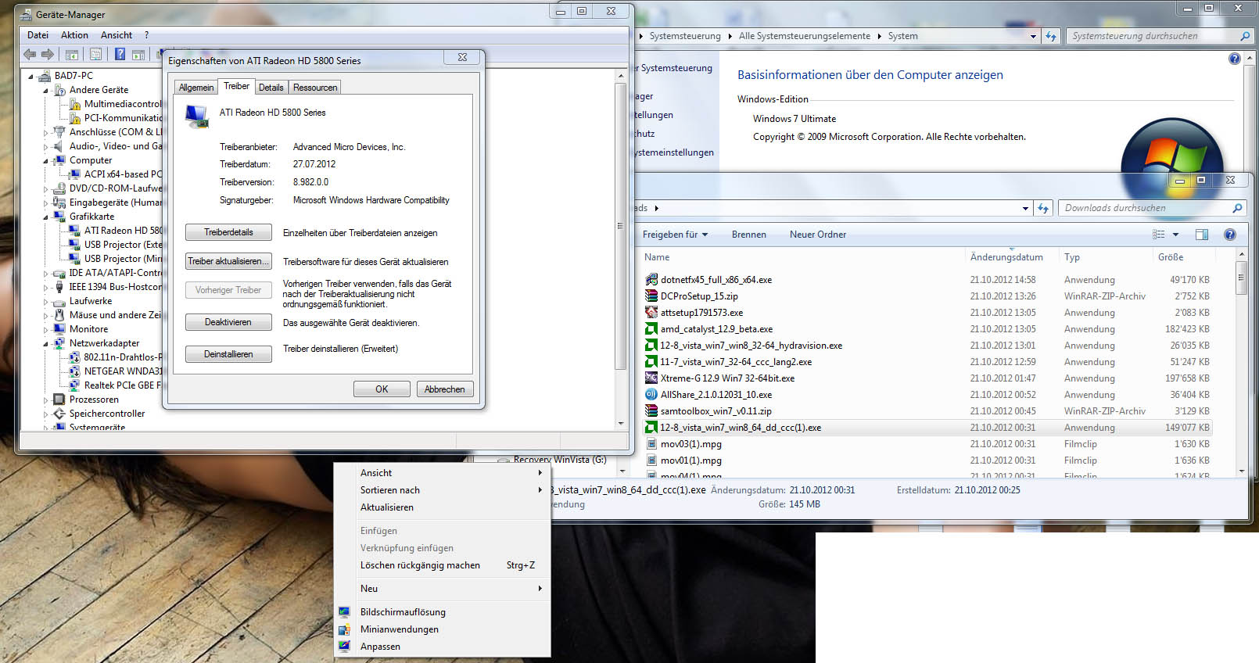Confirm the properties dialog with OK
This screenshot has width=1259, height=663.
click(382, 389)
